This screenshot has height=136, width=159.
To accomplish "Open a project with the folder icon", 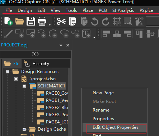I will 20,21.
